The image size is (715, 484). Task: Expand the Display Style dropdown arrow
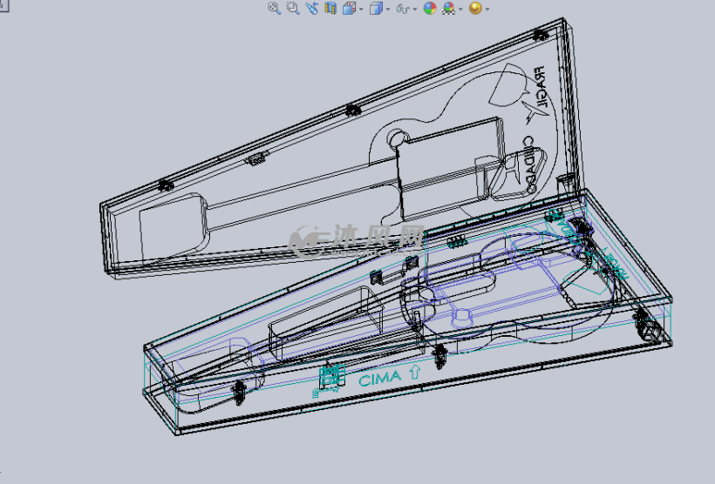click(388, 9)
